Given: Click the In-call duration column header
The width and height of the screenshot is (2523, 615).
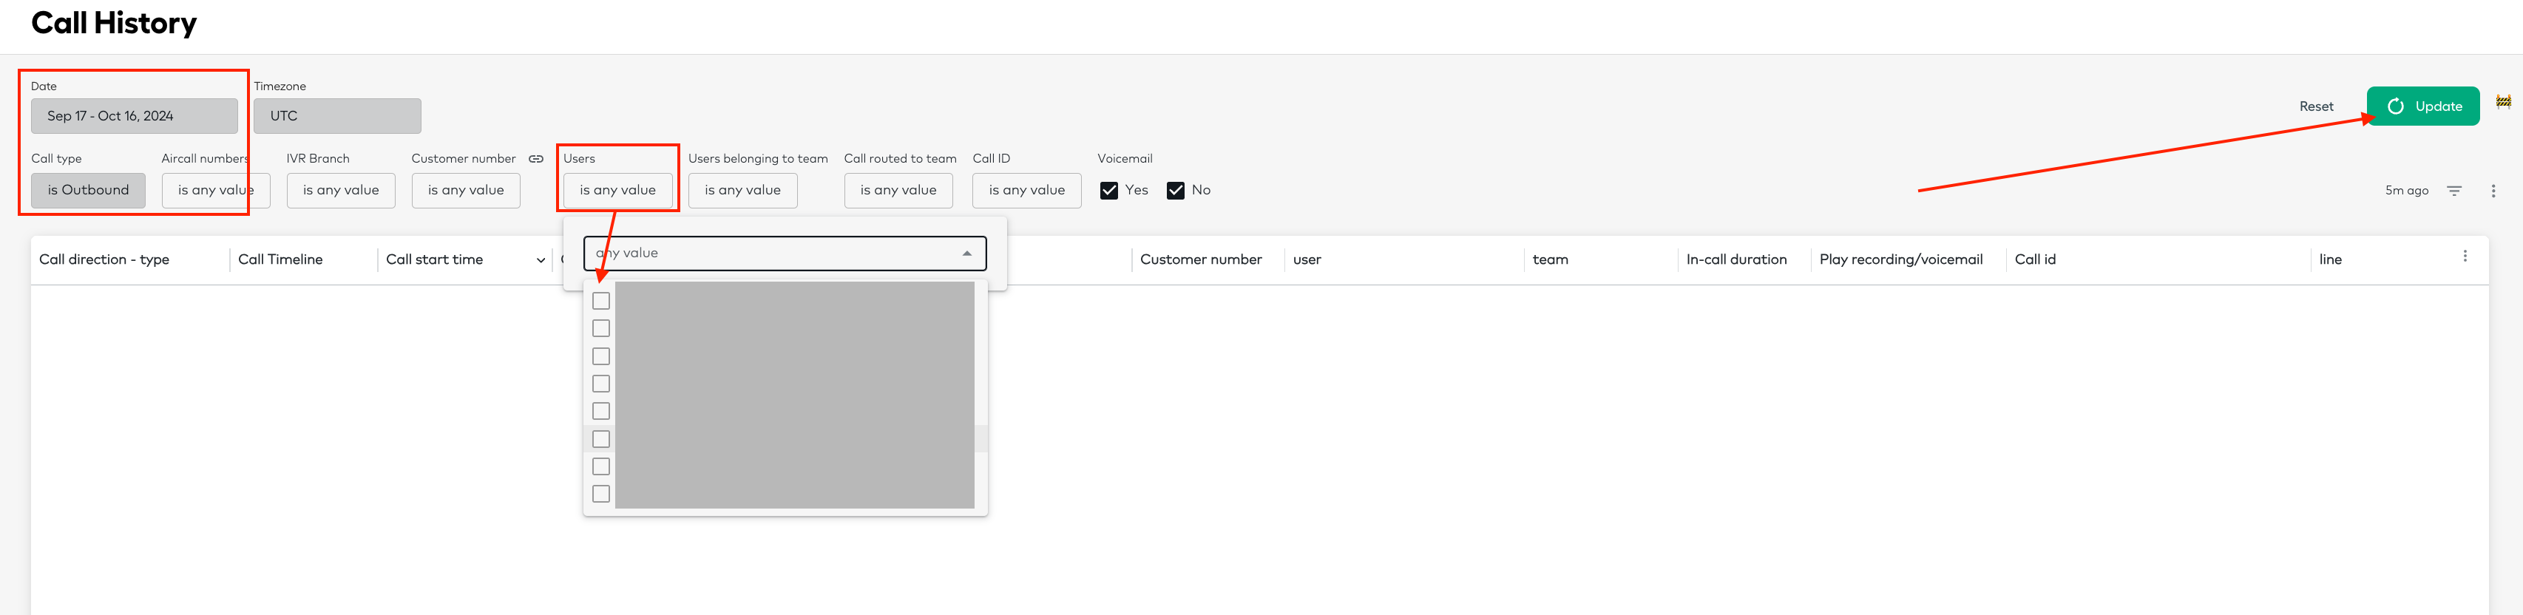Looking at the screenshot, I should (1735, 259).
